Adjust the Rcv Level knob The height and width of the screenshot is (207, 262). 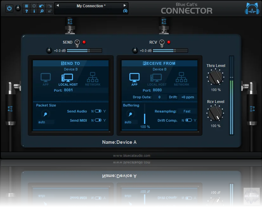click(x=215, y=113)
